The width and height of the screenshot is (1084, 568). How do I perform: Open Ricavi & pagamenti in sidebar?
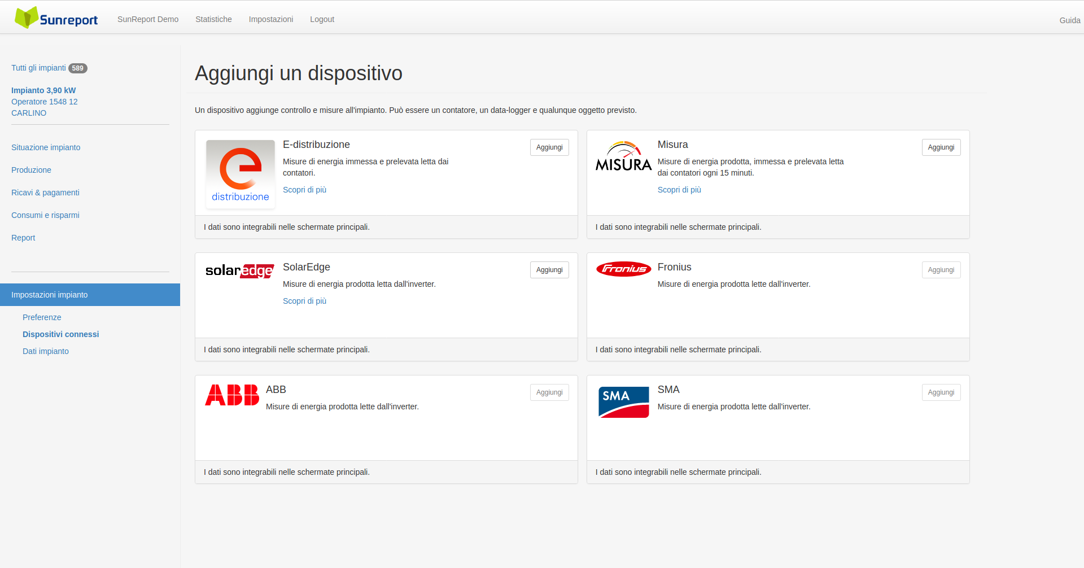(x=45, y=193)
